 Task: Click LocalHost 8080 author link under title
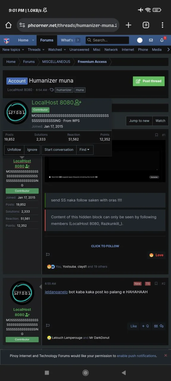tap(20, 90)
